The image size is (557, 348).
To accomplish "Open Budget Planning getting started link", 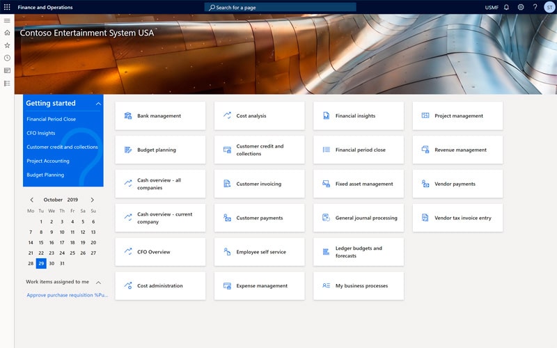I will point(45,175).
